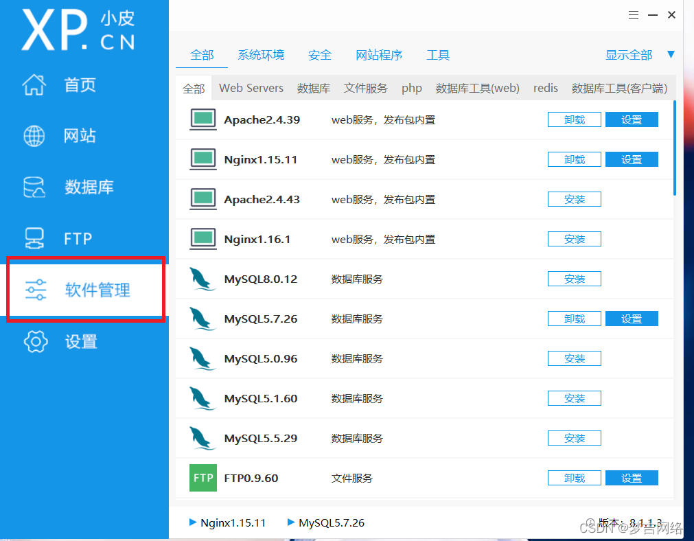This screenshot has height=541, width=694.
Task: Filter by 数据库工具(客户端) sub-tab
Action: (619, 89)
